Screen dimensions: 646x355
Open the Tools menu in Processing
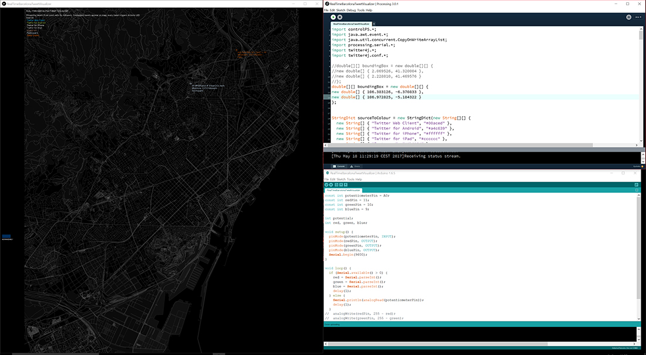[x=361, y=11]
